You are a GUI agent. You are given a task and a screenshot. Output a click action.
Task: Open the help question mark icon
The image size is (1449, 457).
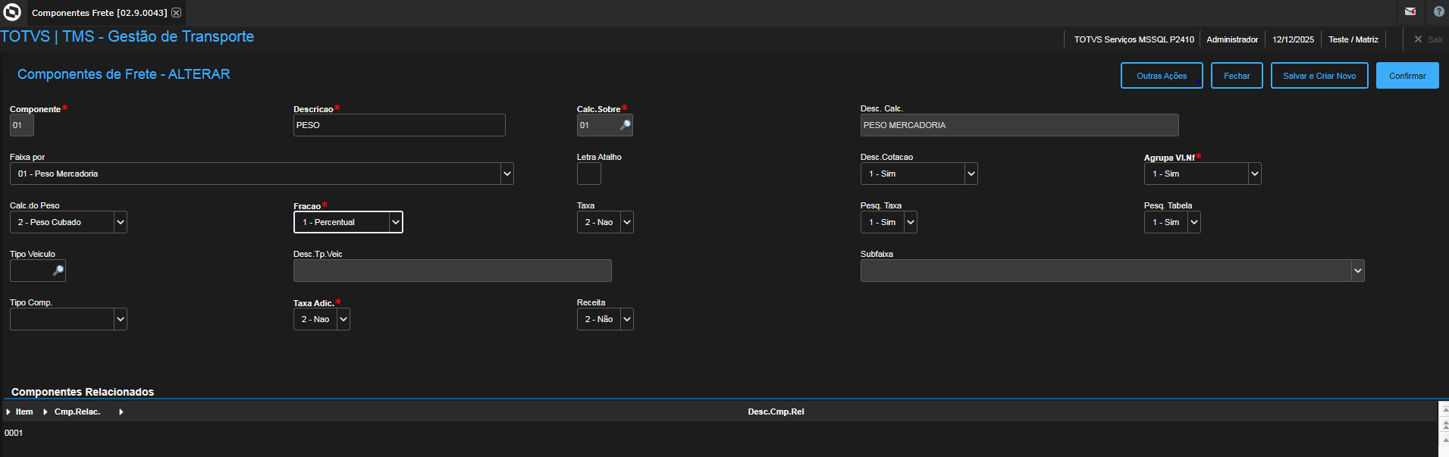(x=1438, y=11)
